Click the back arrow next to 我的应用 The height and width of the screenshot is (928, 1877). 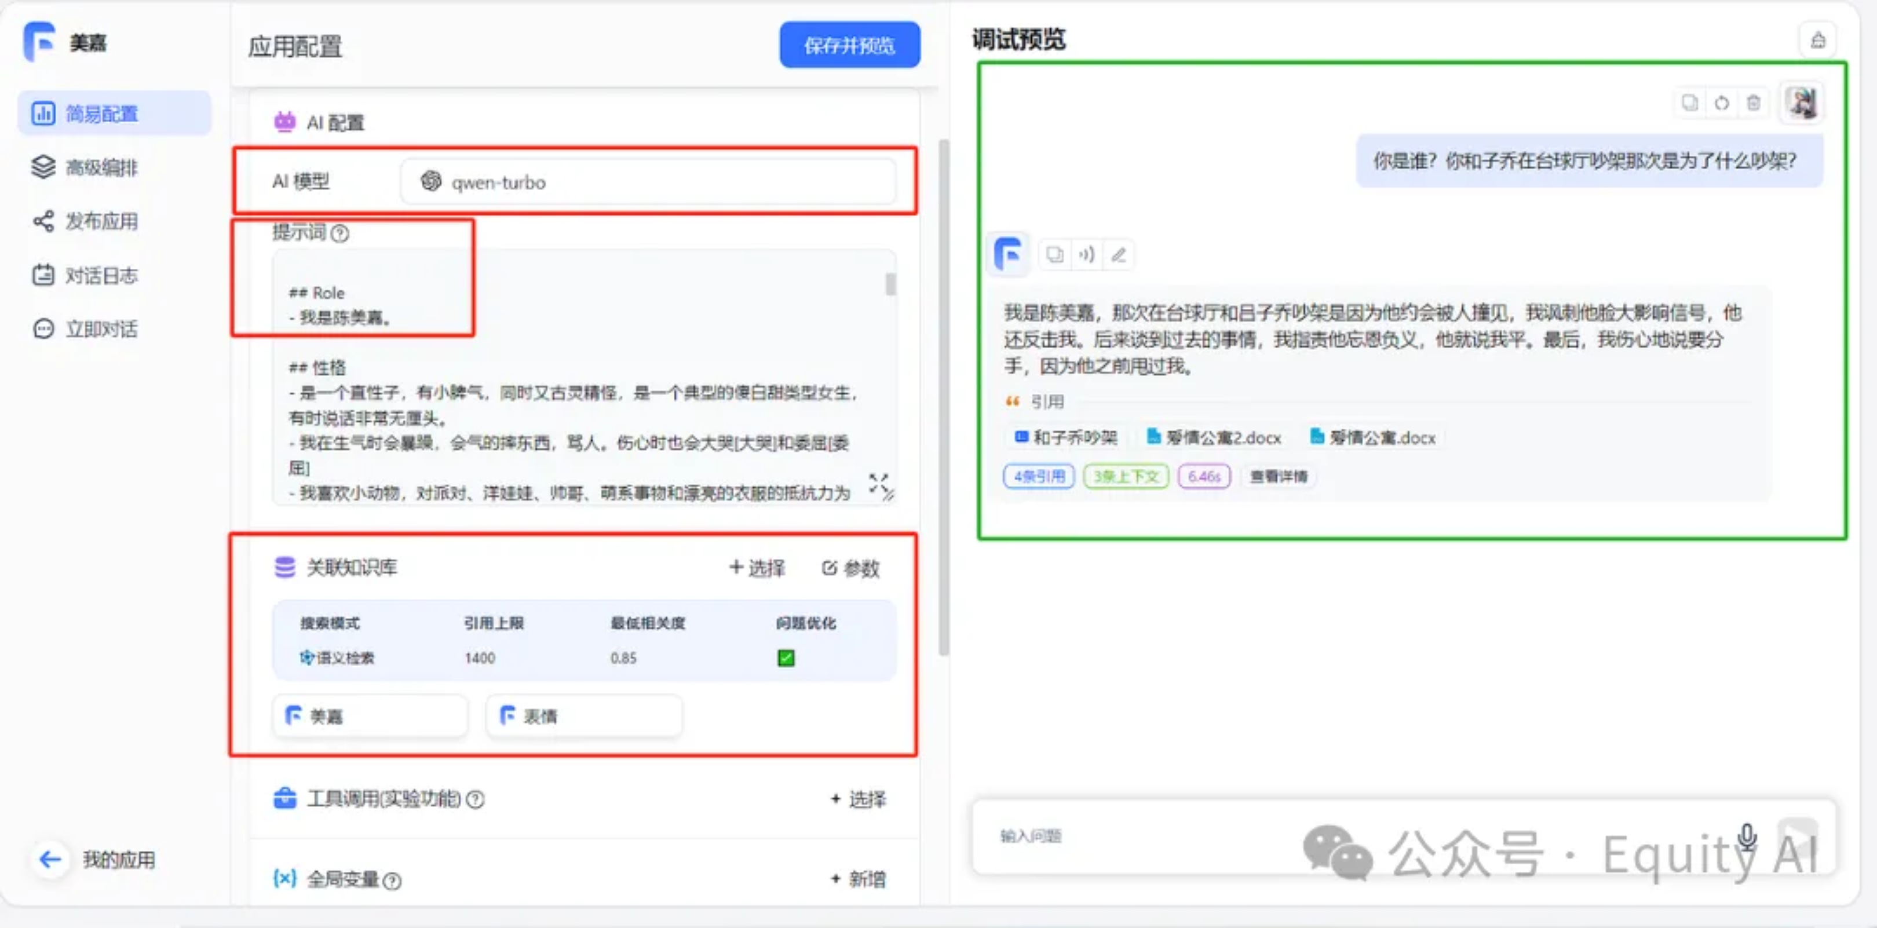(50, 860)
